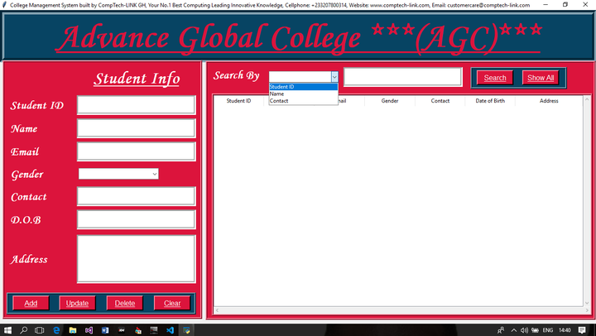Choose Name from search list

[303, 94]
